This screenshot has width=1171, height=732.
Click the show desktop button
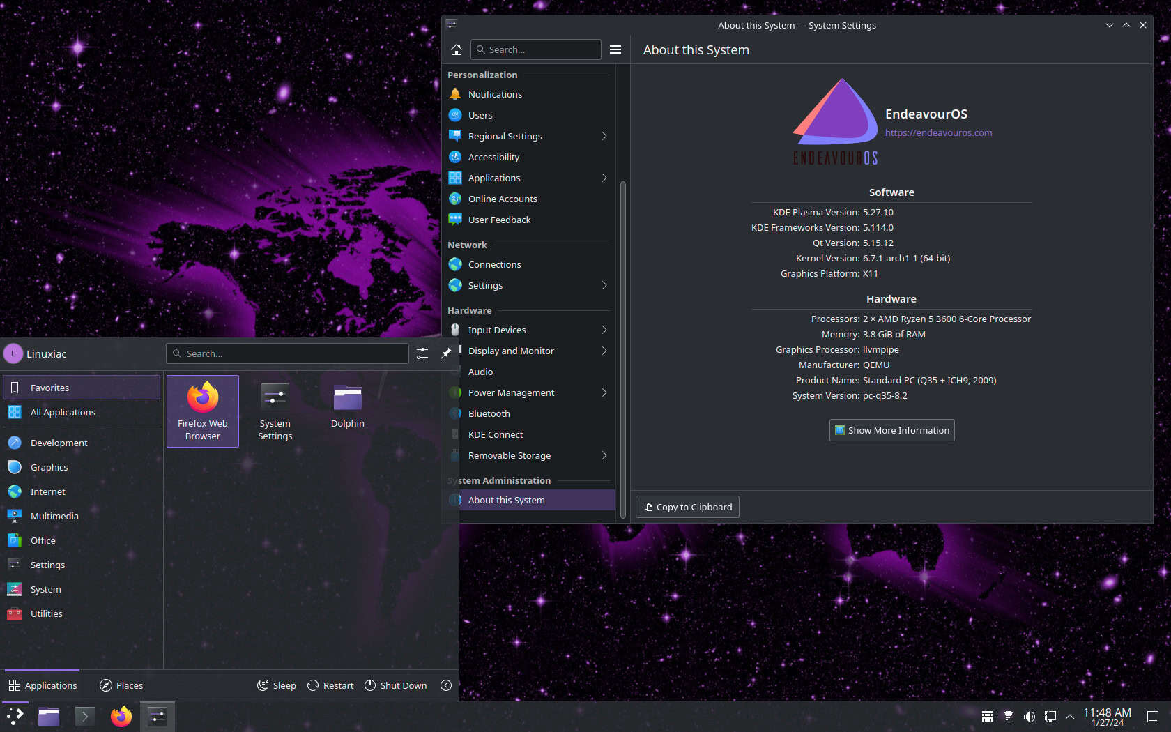click(1153, 717)
